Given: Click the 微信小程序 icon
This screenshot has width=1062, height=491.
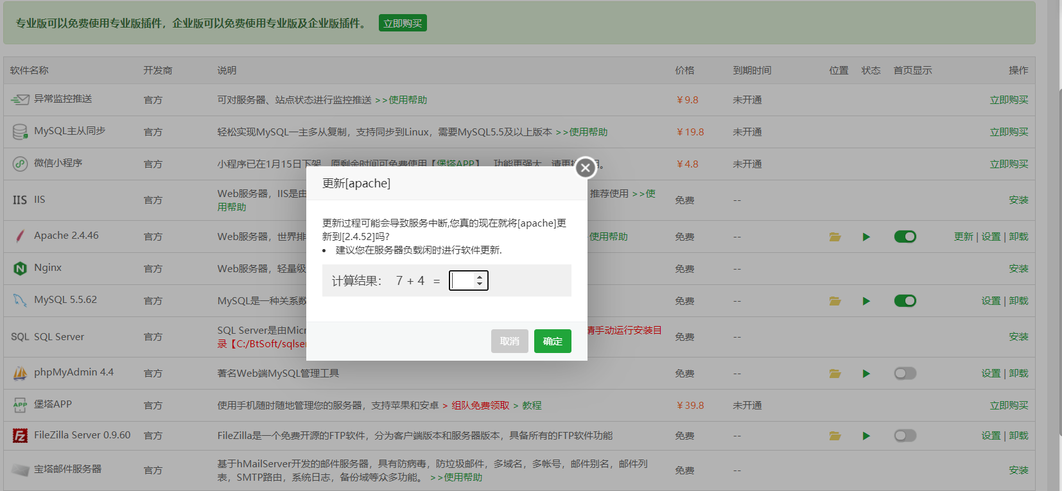Looking at the screenshot, I should [x=21, y=164].
